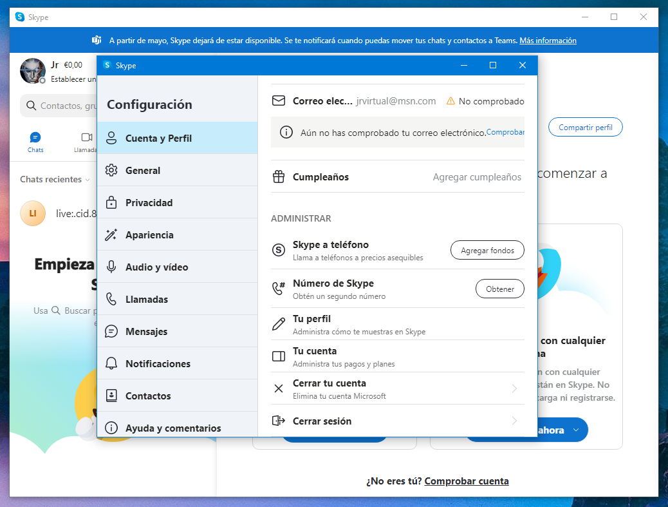The image size is (668, 507).
Task: Click the Contactos search input field
Action: pos(64,106)
